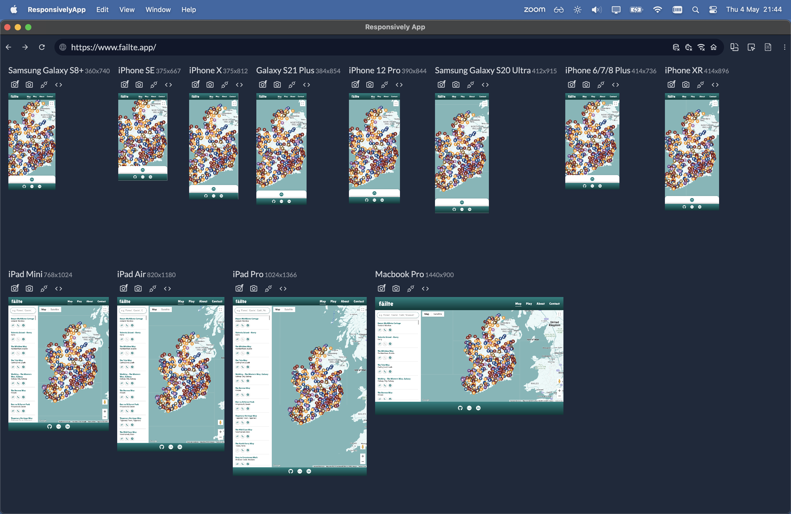Viewport: 791px width, 514px height.
Task: Open the three-dot more options menu
Action: click(x=784, y=47)
